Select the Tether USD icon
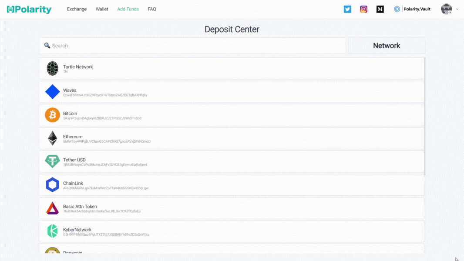Viewport: 464px width, 261px height. point(52,161)
